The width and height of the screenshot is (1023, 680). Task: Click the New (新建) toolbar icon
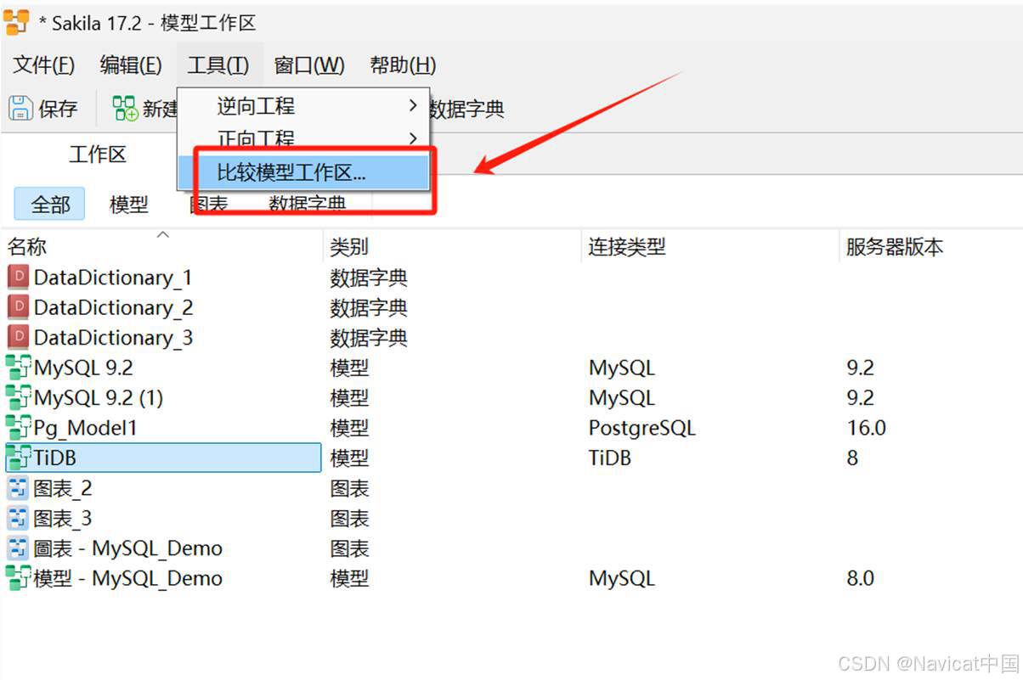coord(125,108)
